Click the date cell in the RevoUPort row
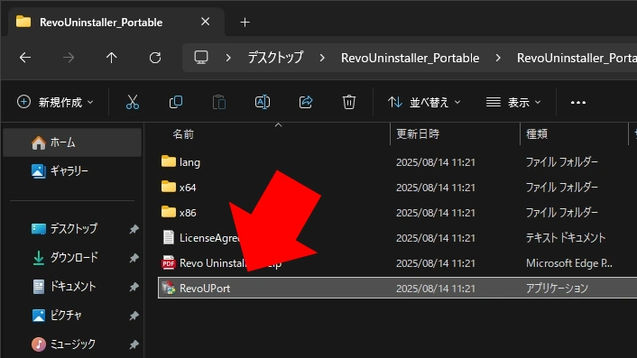The height and width of the screenshot is (358, 637). click(436, 289)
